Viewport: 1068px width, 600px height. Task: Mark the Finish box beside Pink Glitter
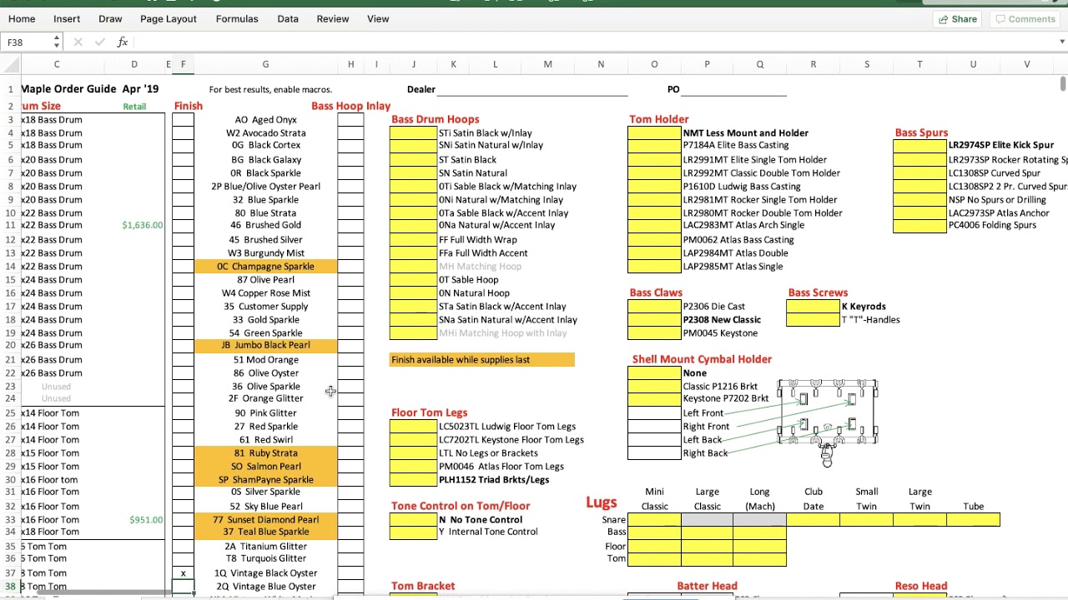183,413
